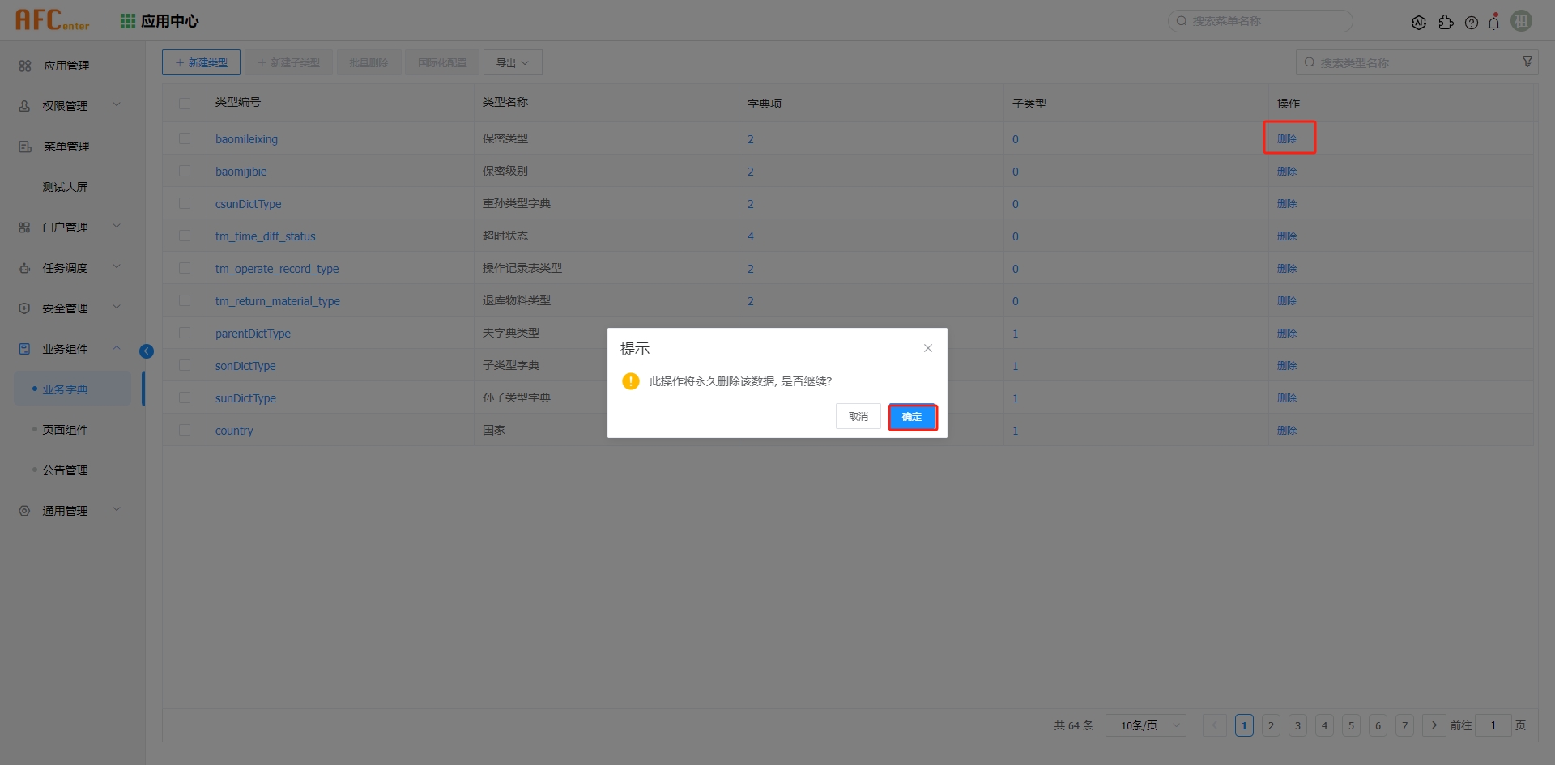The height and width of the screenshot is (765, 1555).
Task: Select 页面组件 submenu item
Action: pyautogui.click(x=65, y=430)
